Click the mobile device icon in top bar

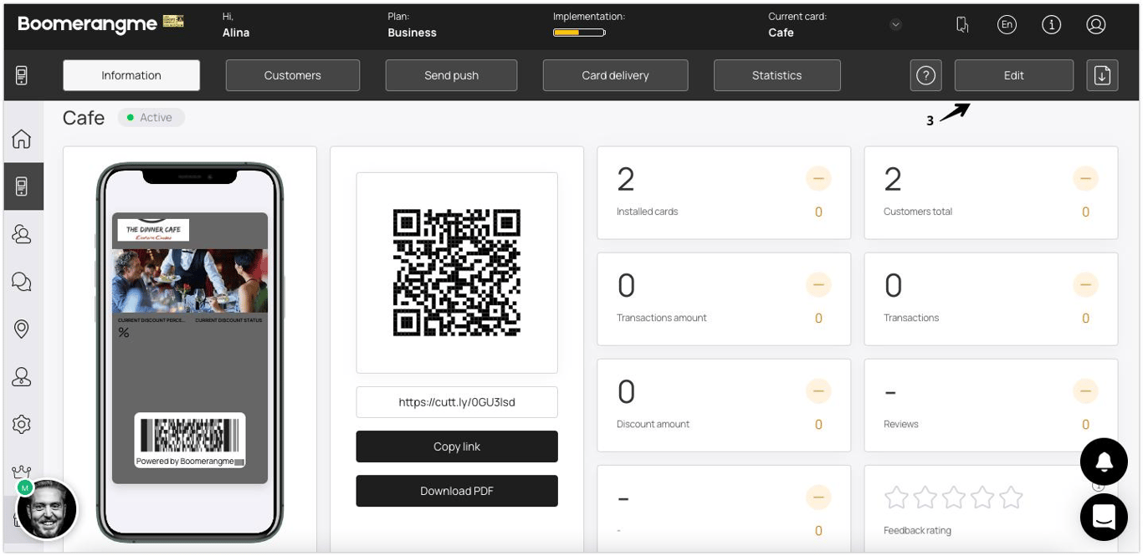962,25
